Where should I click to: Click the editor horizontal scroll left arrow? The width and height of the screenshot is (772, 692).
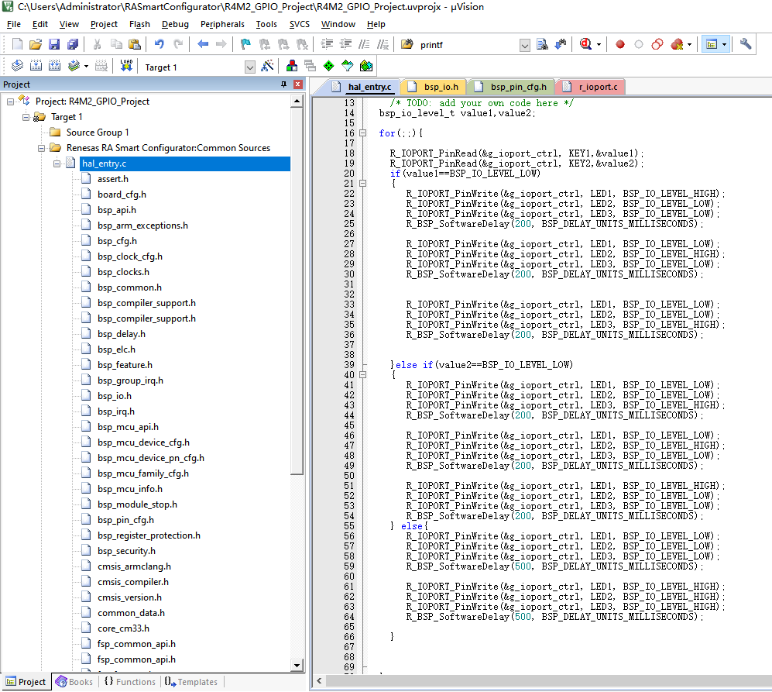tap(319, 680)
